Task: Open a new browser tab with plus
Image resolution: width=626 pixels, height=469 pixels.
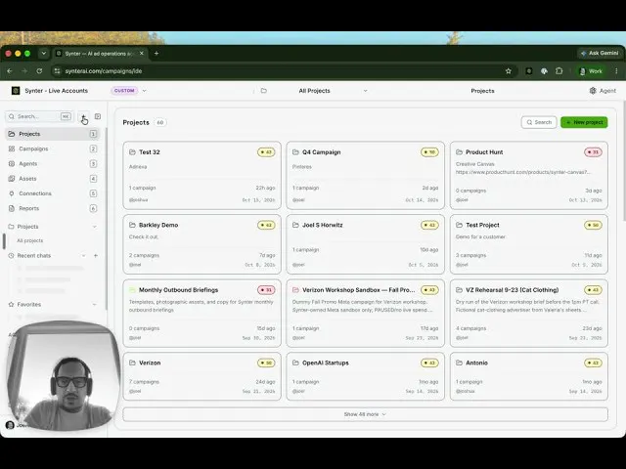Action: click(x=156, y=53)
